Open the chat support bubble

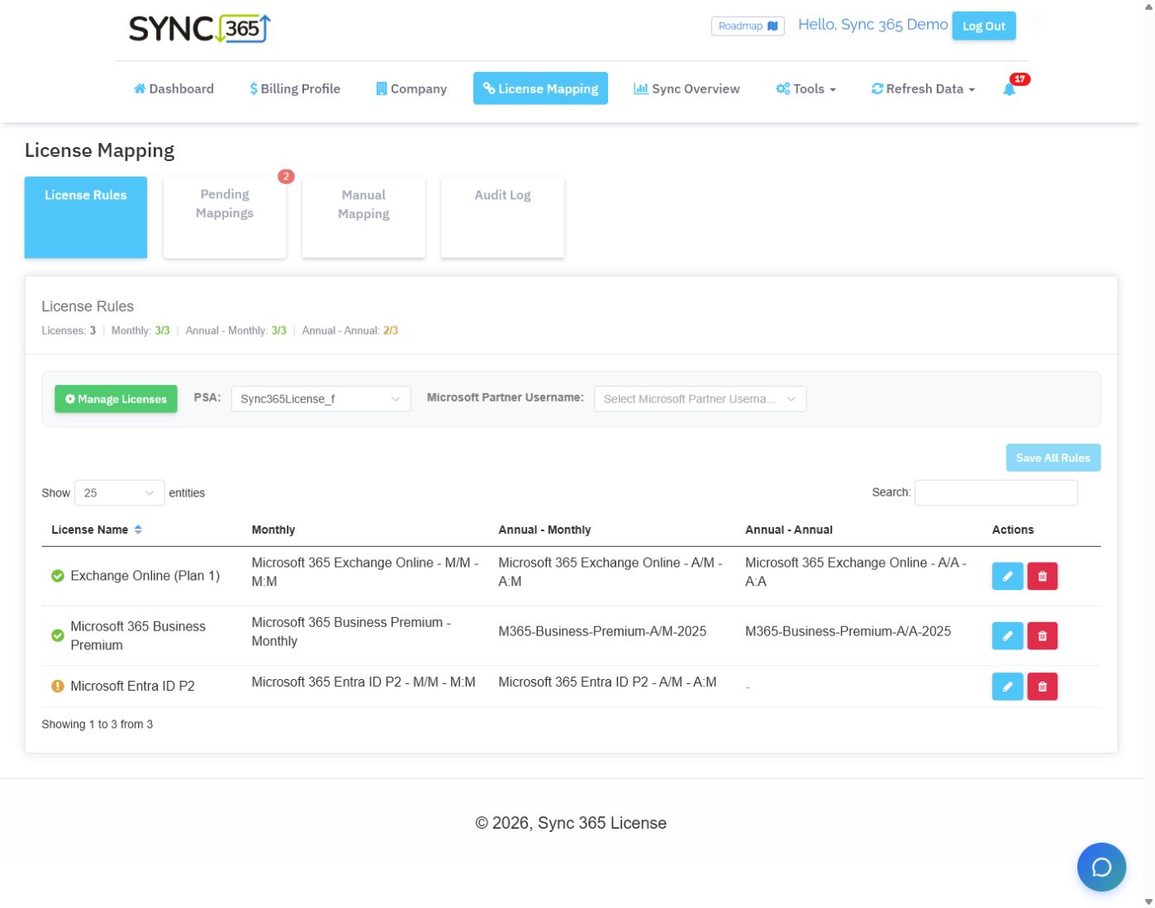(1101, 867)
